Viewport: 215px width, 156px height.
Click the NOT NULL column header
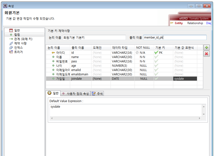pyautogui.click(x=144, y=48)
